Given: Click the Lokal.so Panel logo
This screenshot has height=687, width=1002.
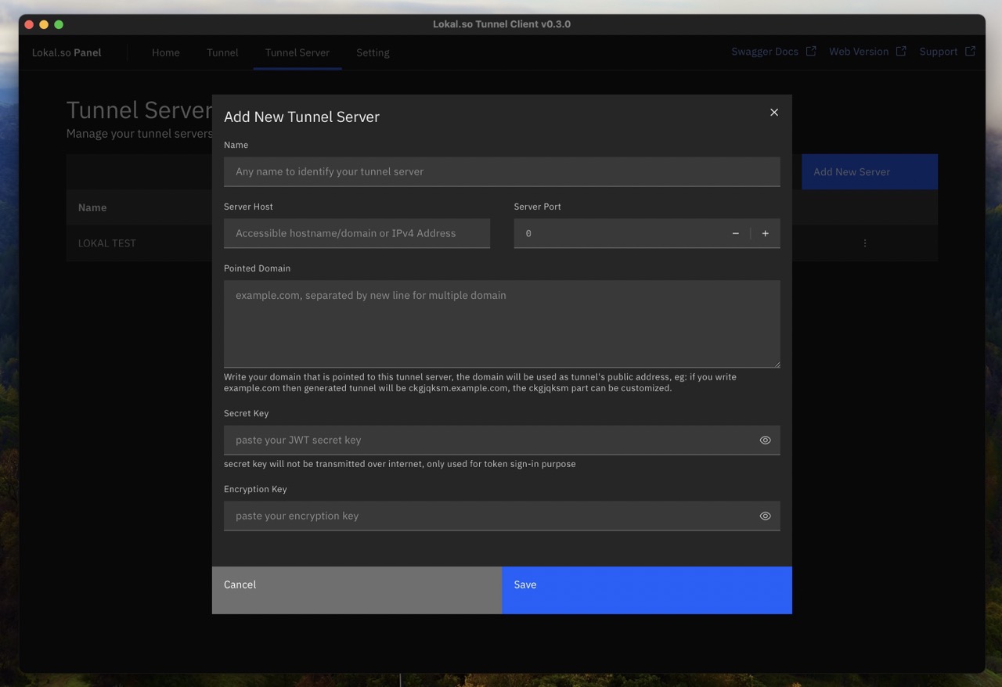Looking at the screenshot, I should coord(66,52).
